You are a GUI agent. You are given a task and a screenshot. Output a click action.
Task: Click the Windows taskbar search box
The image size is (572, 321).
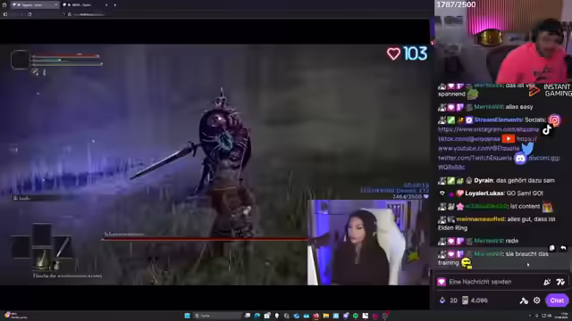(x=217, y=316)
